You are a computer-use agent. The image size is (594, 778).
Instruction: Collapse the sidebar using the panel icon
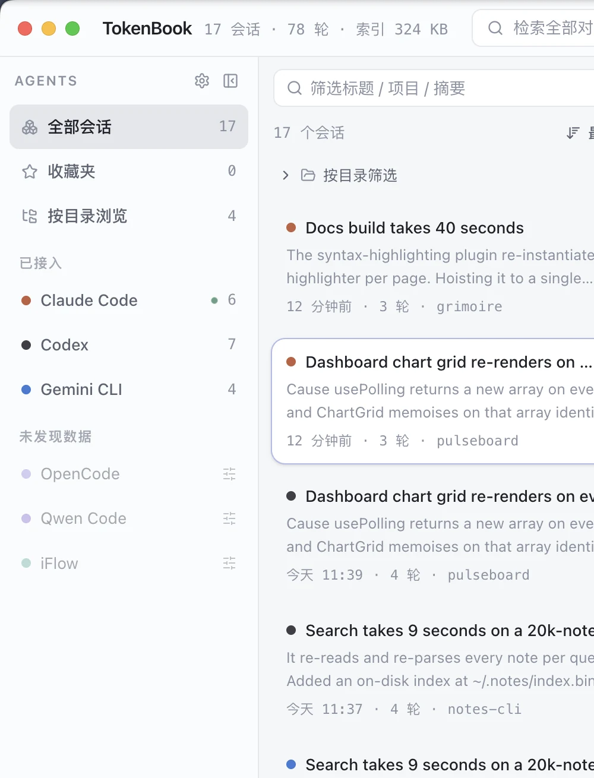point(230,81)
